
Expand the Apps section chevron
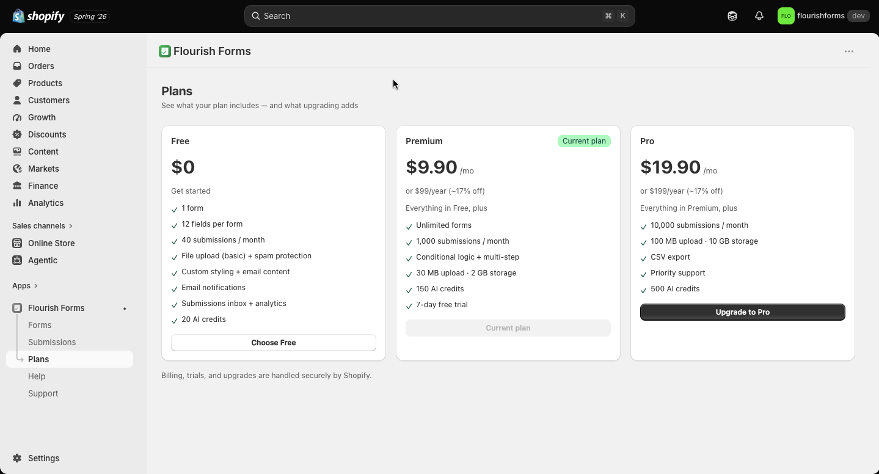pos(36,286)
